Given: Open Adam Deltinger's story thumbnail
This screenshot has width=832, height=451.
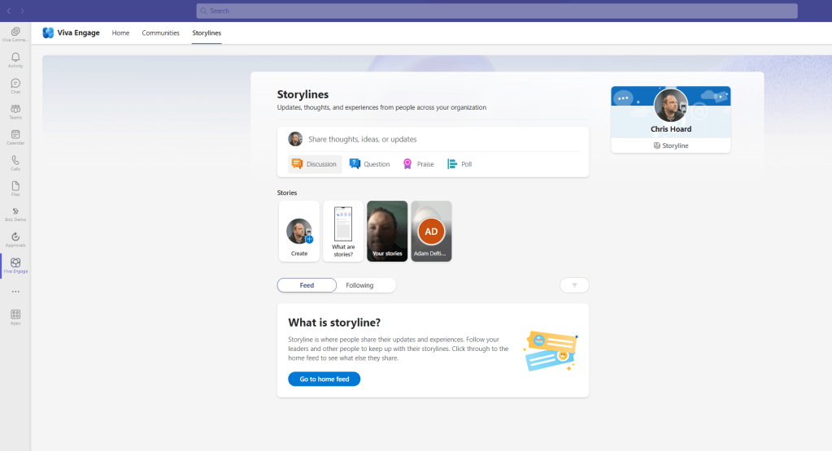Looking at the screenshot, I should 431,232.
